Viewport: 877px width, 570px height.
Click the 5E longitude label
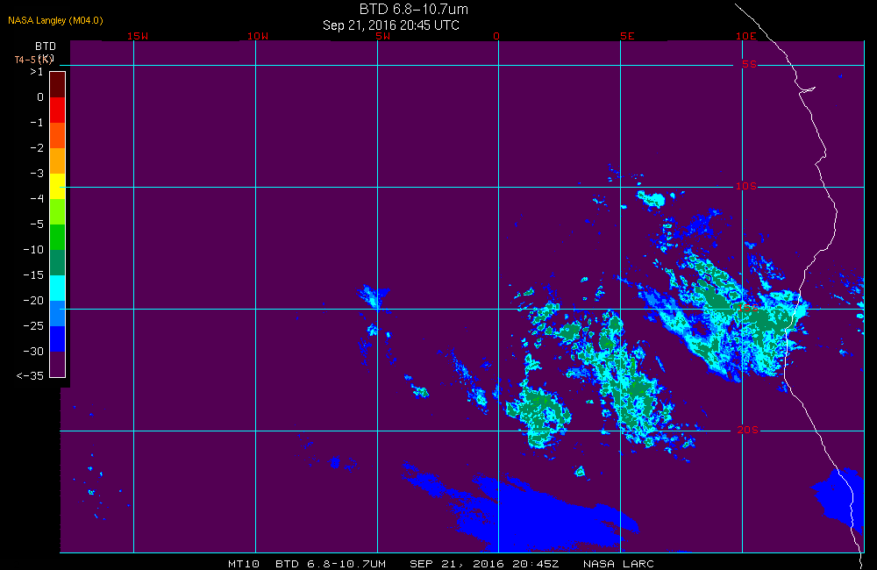pyautogui.click(x=627, y=36)
